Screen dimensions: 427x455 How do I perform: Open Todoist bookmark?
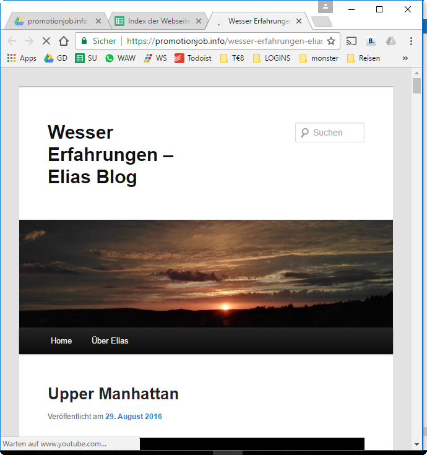(x=193, y=58)
